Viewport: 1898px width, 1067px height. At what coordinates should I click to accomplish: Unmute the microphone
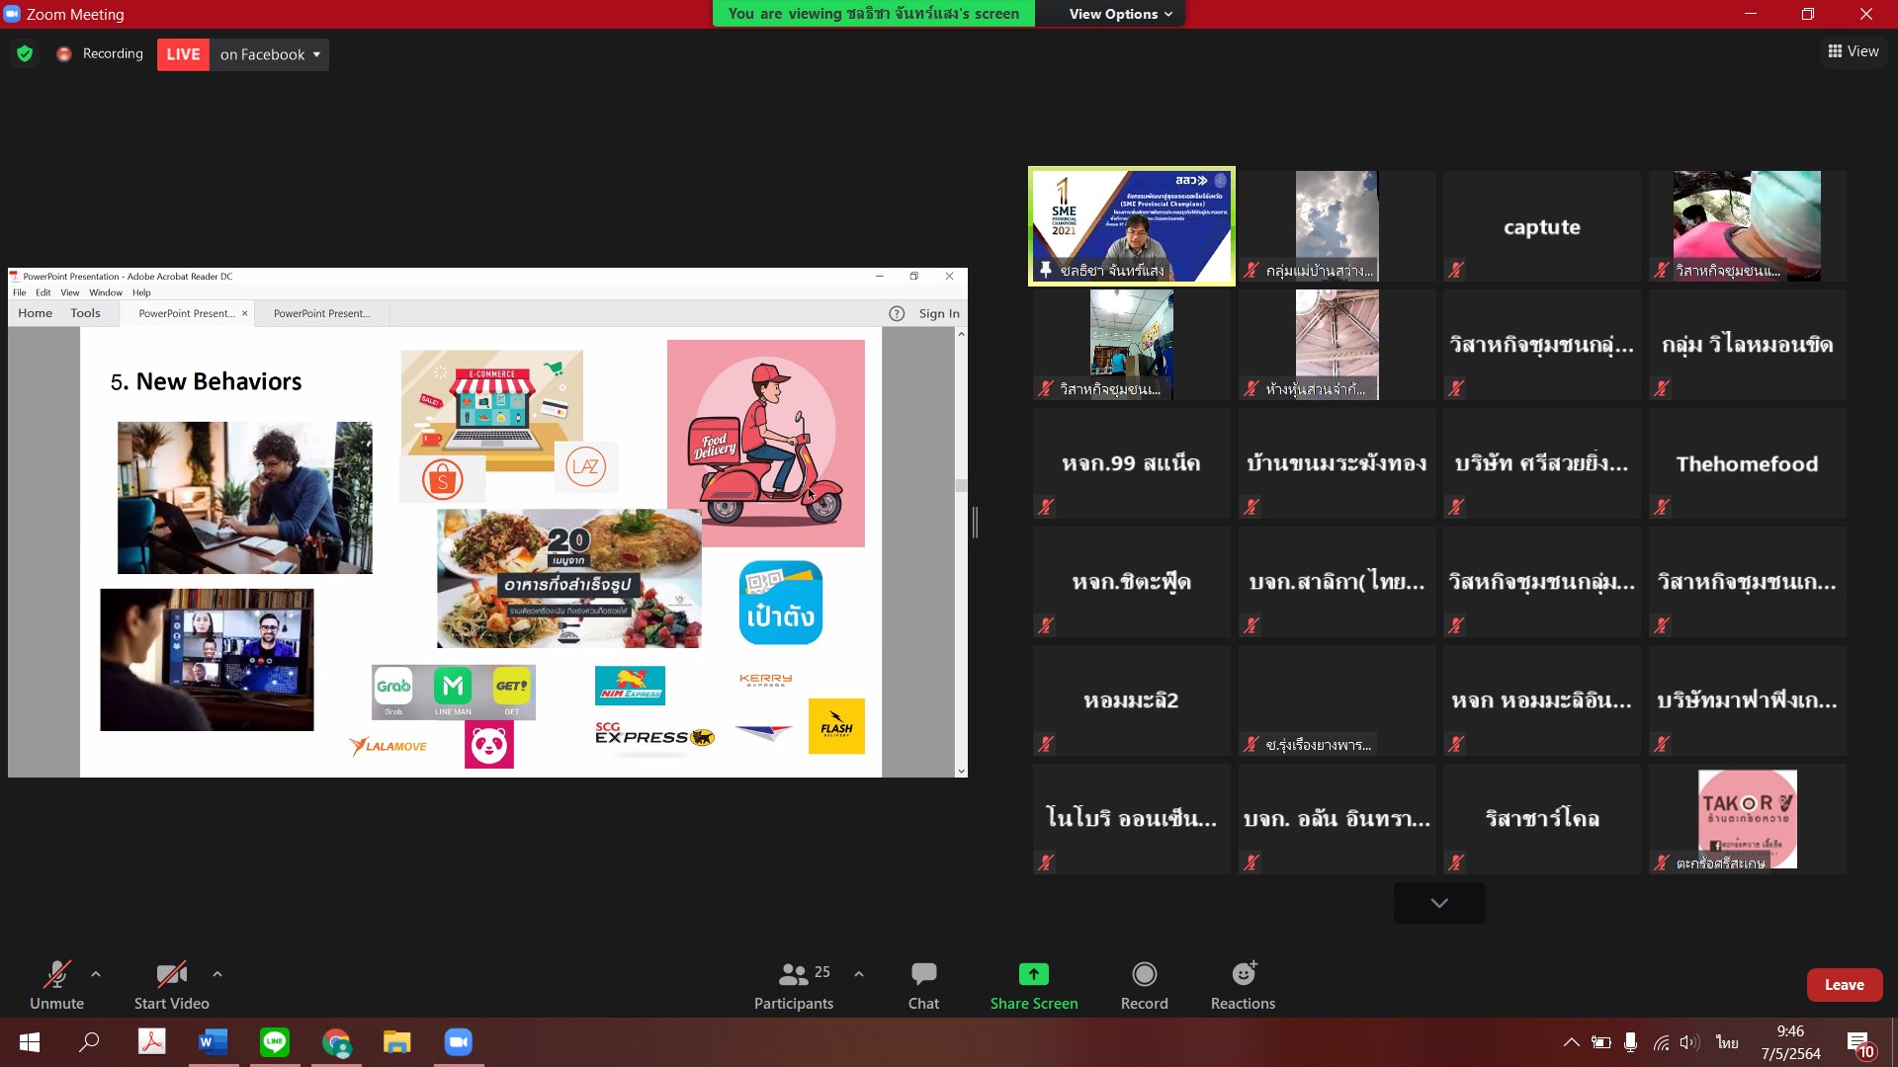[x=56, y=984]
